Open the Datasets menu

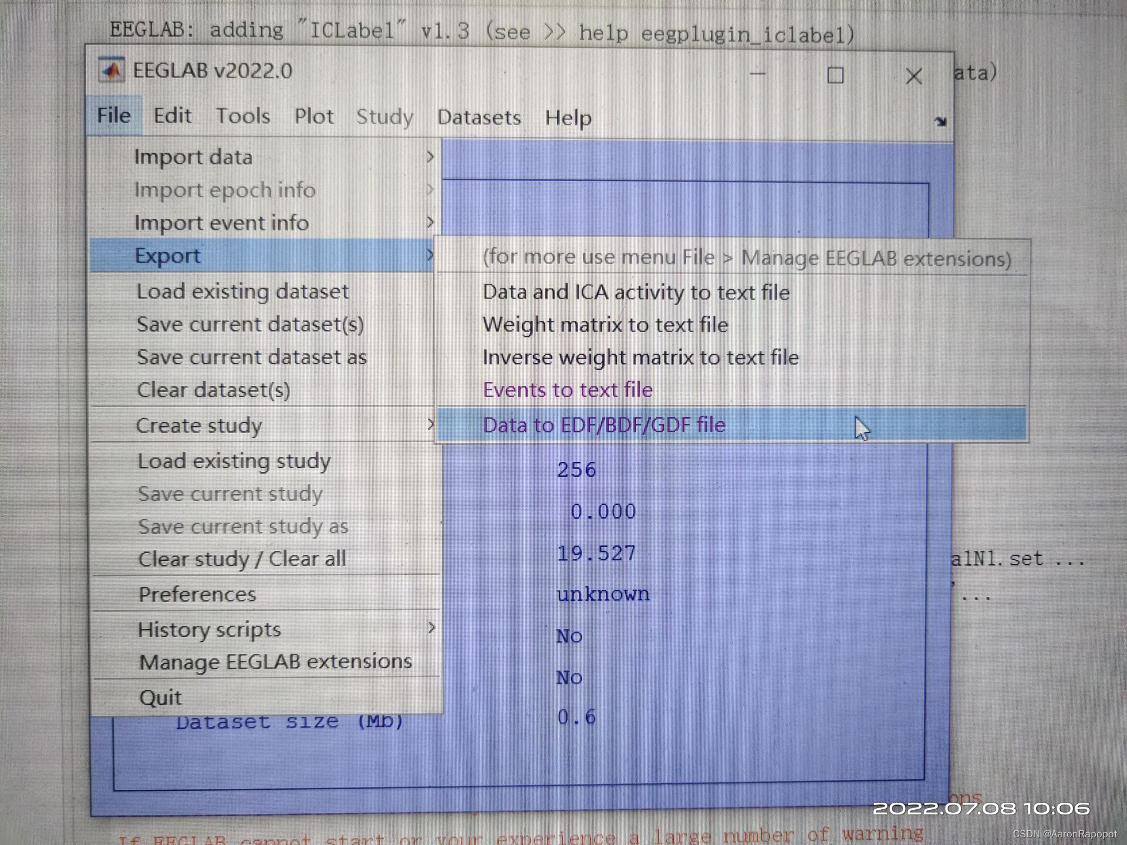pyautogui.click(x=479, y=117)
